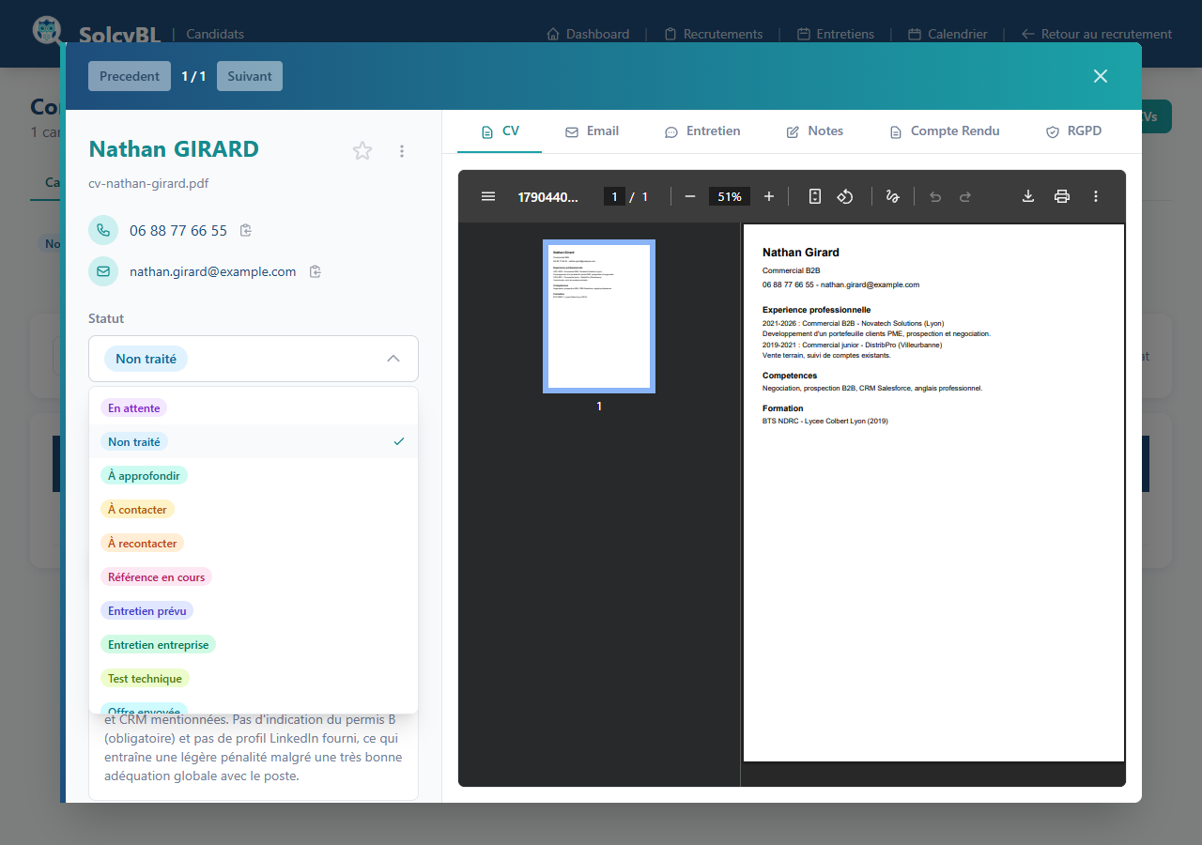Set status to Entretien entreprise
This screenshot has height=845, width=1202.
(254, 644)
